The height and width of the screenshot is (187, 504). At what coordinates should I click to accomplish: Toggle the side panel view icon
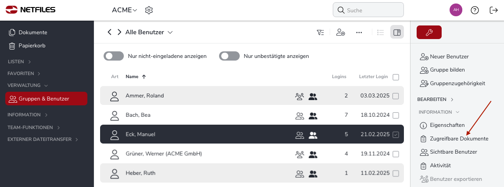(397, 32)
